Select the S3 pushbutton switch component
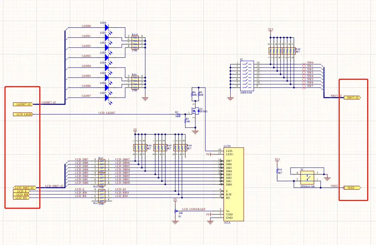The width and height of the screenshot is (376, 245). (307, 178)
